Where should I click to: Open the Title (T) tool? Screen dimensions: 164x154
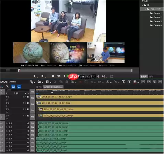[123, 82]
